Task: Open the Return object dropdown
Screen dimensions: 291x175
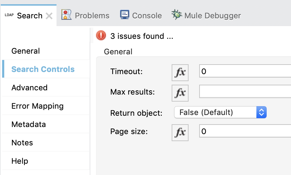Action: pyautogui.click(x=220, y=113)
